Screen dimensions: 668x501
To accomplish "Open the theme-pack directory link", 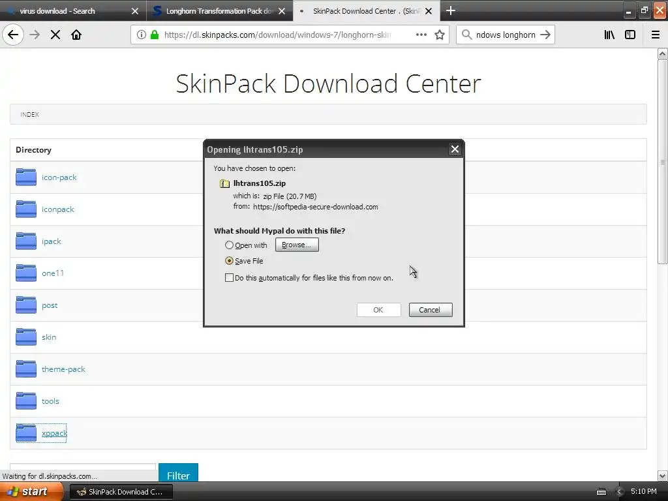I will tap(63, 369).
